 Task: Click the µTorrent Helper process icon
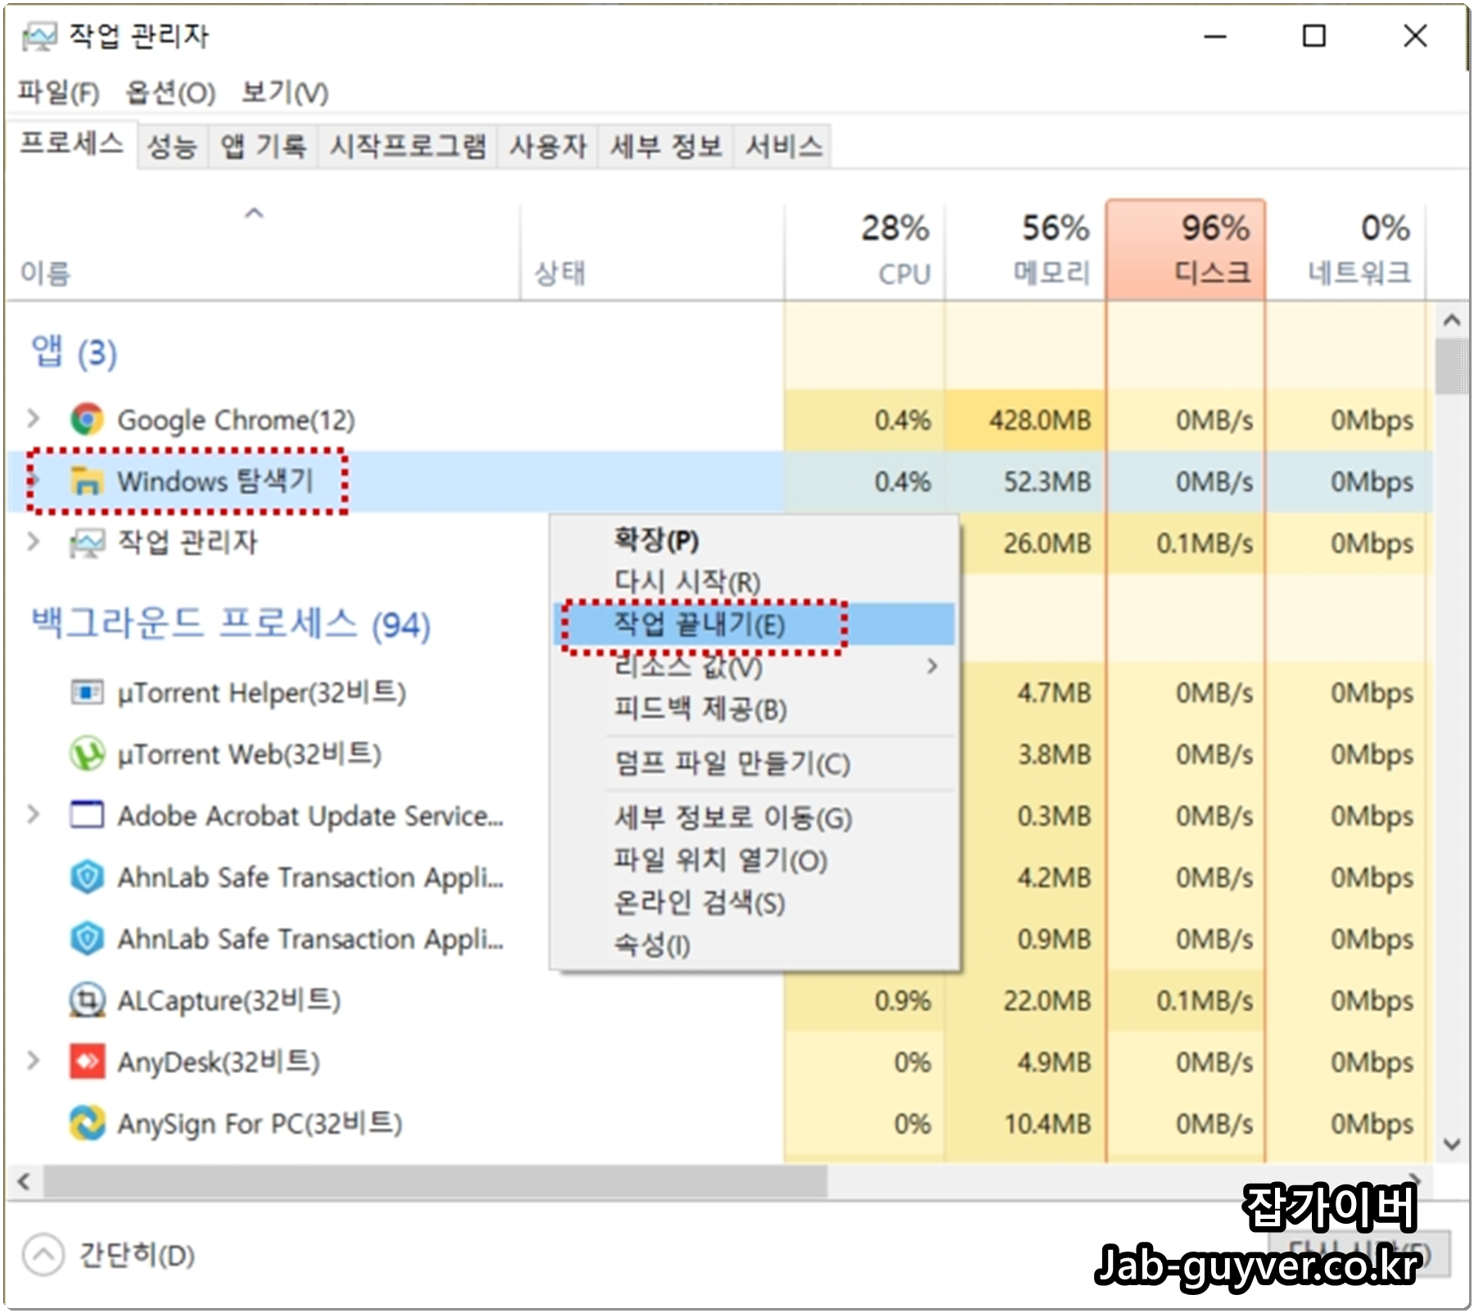tap(87, 693)
